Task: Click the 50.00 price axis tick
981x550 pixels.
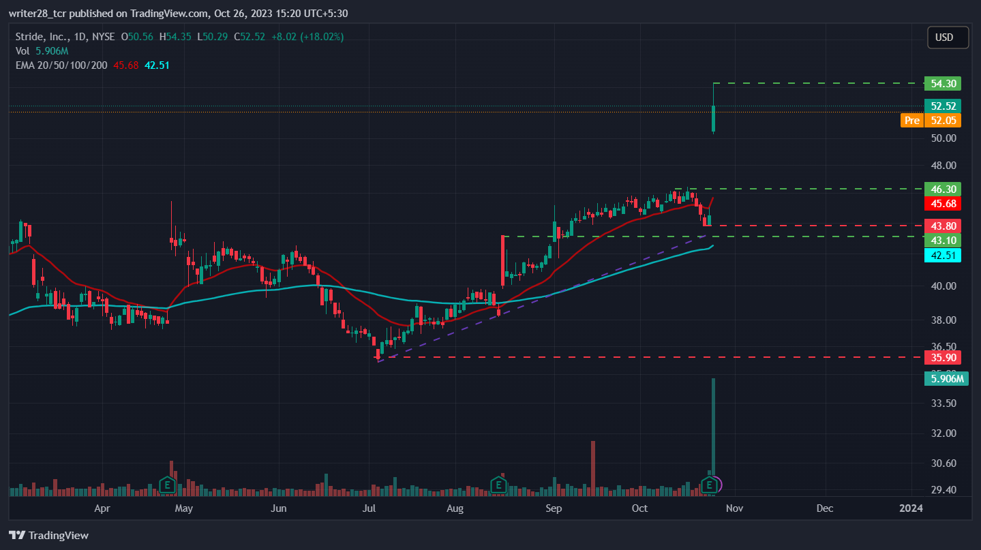Action: click(x=944, y=138)
